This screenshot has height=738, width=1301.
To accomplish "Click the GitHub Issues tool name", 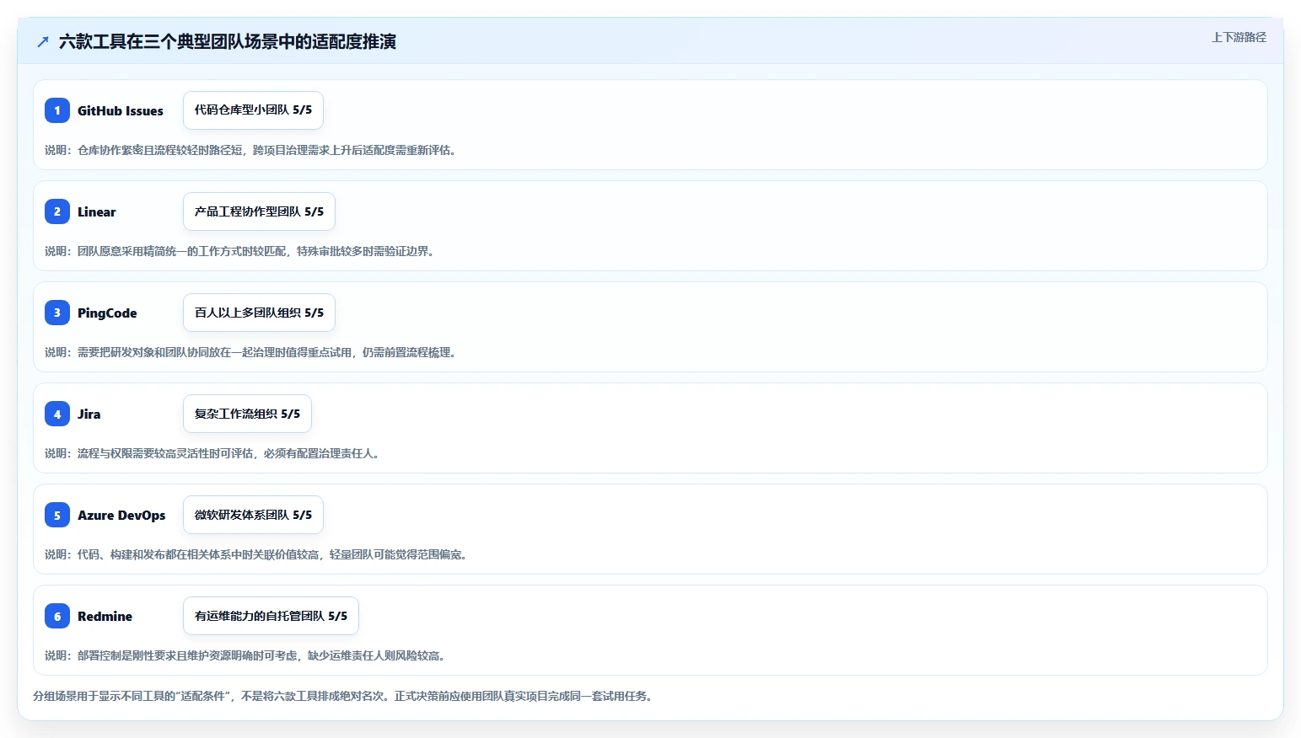I will [x=121, y=110].
